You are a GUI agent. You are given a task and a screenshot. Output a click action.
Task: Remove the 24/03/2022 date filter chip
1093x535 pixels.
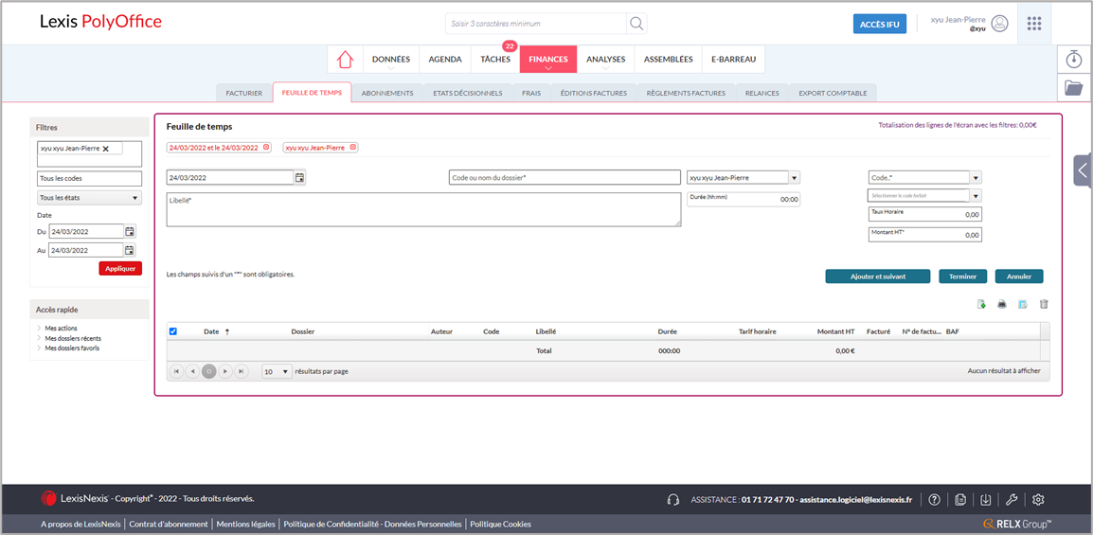[x=266, y=147]
